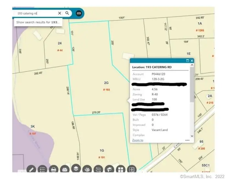226x179 pixels.
Task: Click in the address search field
Action: (x=37, y=13)
